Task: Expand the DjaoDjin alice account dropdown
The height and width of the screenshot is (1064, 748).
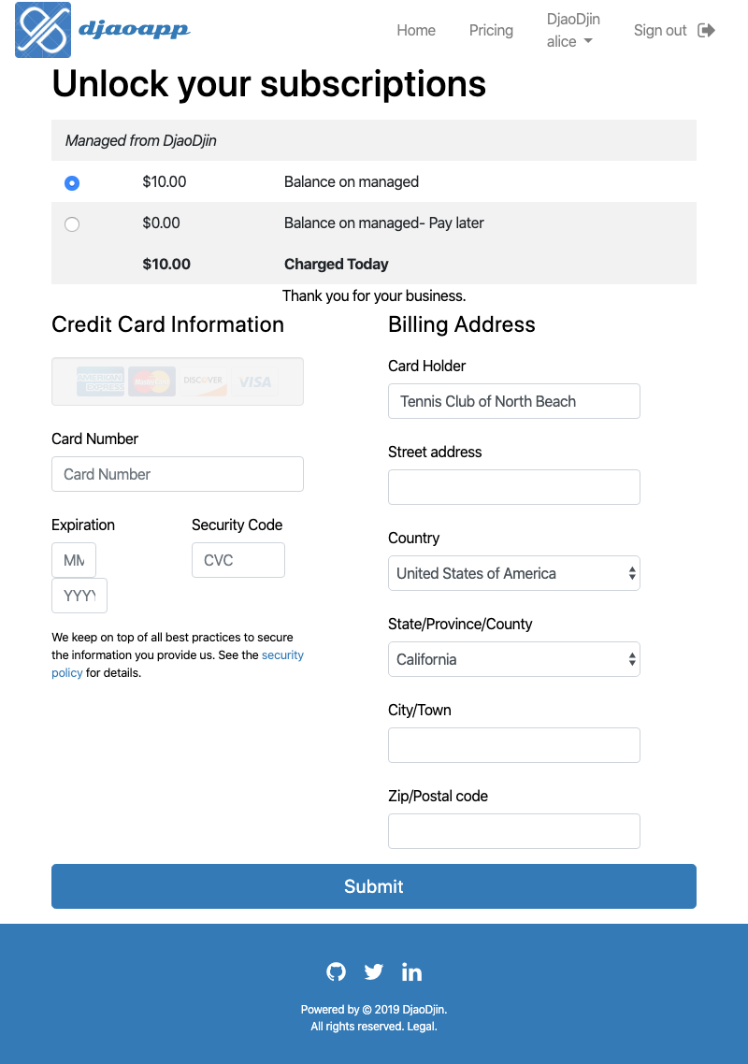Action: [x=573, y=31]
